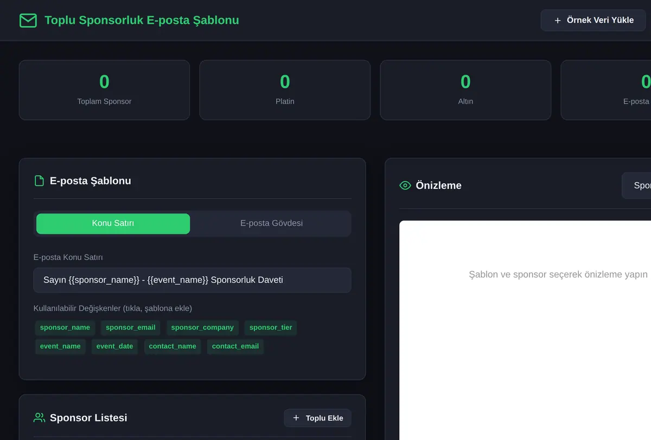Click the E-posta Şablonu panel heading
Image resolution: width=651 pixels, height=440 pixels.
[x=91, y=181]
